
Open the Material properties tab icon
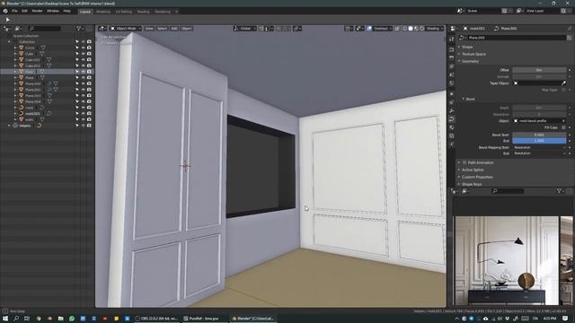pyautogui.click(x=451, y=127)
